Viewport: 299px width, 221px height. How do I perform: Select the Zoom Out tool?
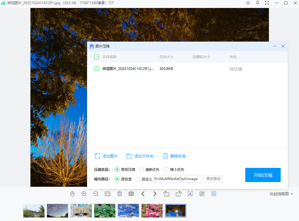96,194
